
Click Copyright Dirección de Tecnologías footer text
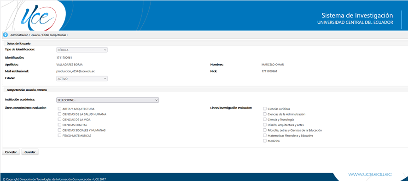click(54, 179)
